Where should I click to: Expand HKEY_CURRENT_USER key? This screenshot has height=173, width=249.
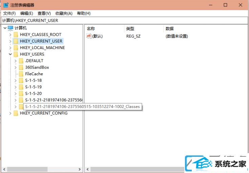[10, 41]
